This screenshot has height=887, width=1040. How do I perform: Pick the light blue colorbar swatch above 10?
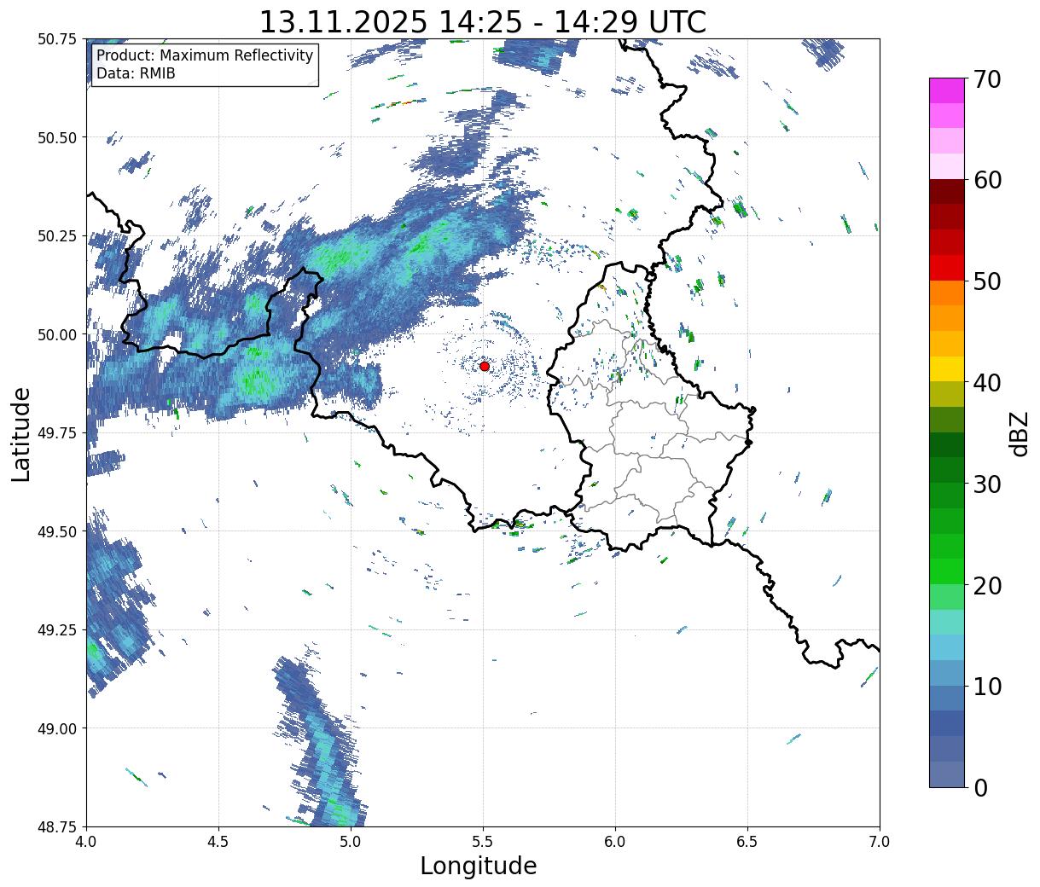click(x=947, y=673)
